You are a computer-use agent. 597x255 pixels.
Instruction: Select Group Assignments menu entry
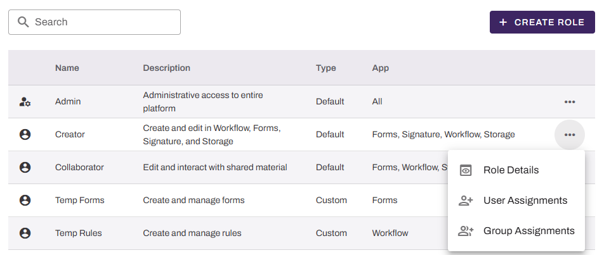(516, 231)
